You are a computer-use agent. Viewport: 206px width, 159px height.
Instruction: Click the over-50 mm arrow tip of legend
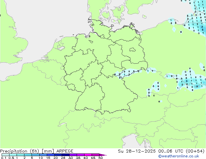[103, 155]
